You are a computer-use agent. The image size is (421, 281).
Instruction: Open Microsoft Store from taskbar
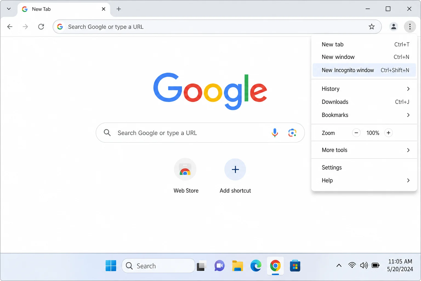click(295, 266)
